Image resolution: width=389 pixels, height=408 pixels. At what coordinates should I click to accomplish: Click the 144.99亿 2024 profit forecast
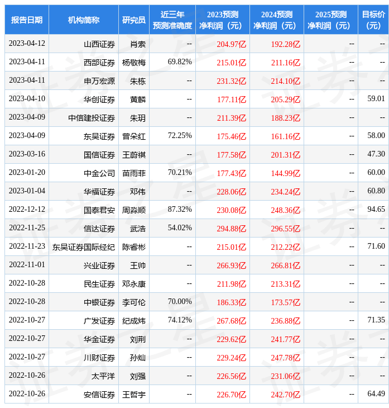[285, 173]
